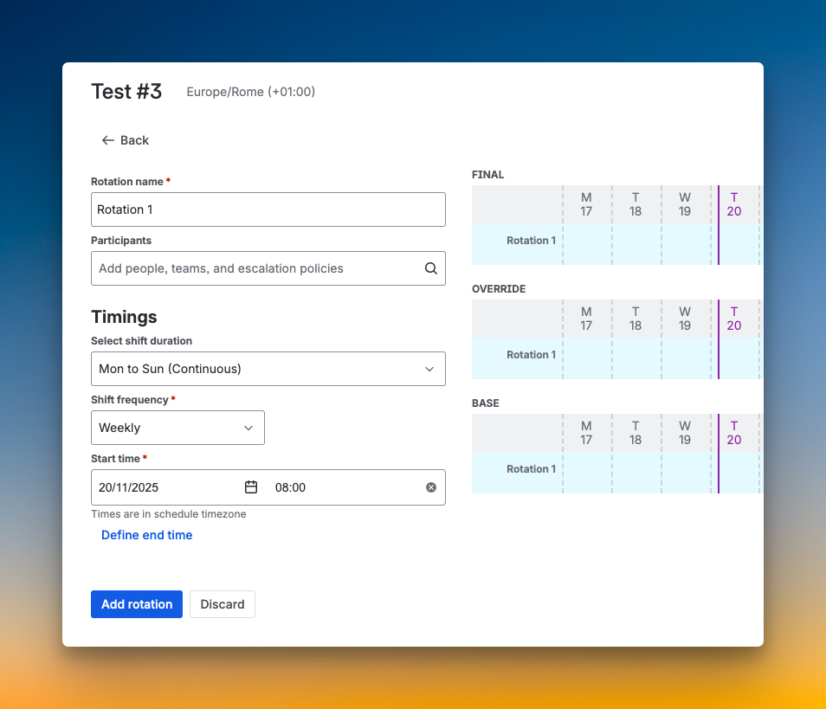Click the Rotation 1 label in OVERRIDE section
Screen dimensions: 826x709
tap(531, 354)
